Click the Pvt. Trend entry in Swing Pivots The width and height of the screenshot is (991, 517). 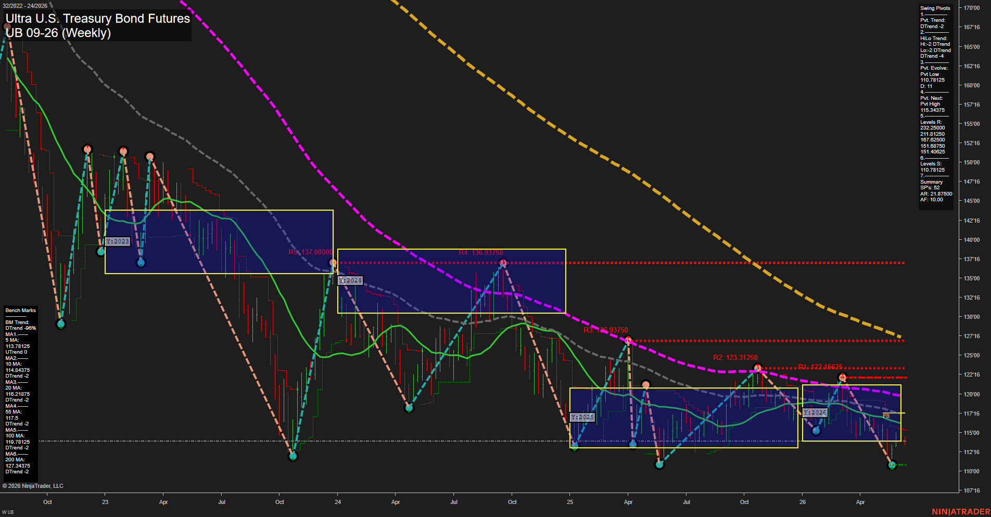point(933,23)
